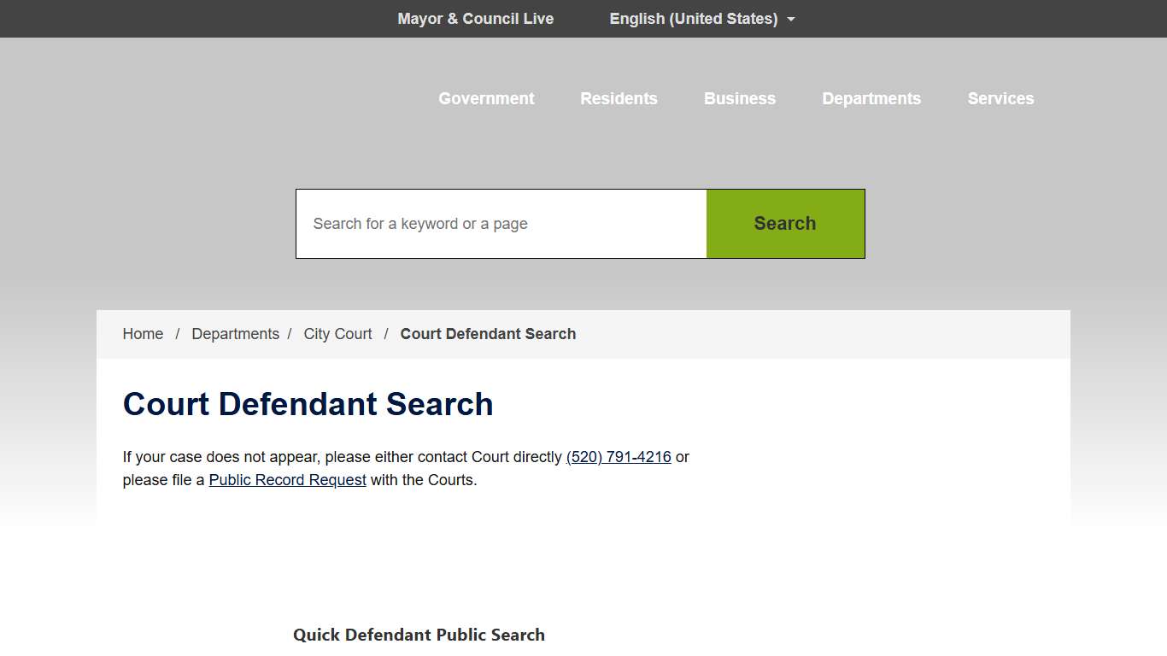Click the keyword search input field
1167x656 pixels.
pos(501,223)
